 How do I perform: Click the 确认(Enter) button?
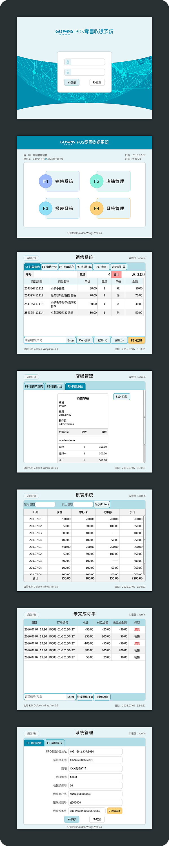(x=102, y=504)
